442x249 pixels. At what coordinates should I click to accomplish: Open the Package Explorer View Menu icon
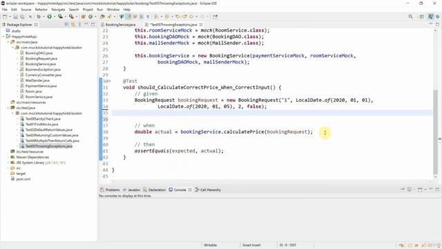[80, 25]
